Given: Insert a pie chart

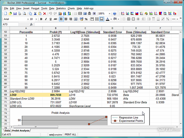Looking at the screenshot, I should pyautogui.click(x=146, y=14).
